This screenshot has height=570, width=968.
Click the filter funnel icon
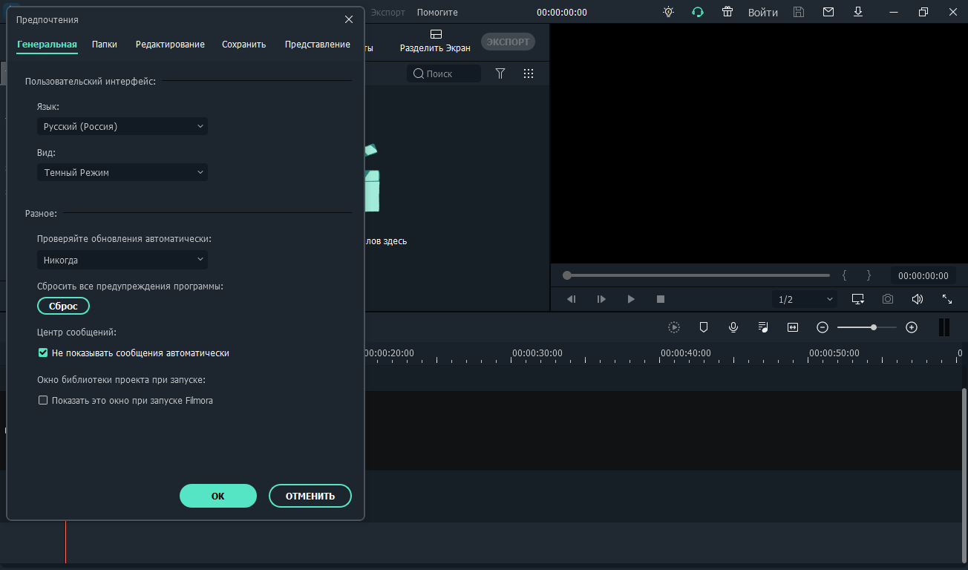(500, 73)
